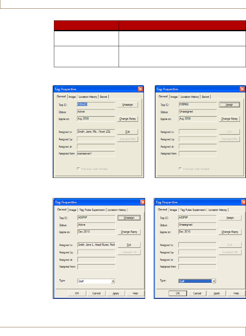
Task: Click Status field in unassigned A00F9F dialog
Action: pyautogui.click(x=197, y=225)
